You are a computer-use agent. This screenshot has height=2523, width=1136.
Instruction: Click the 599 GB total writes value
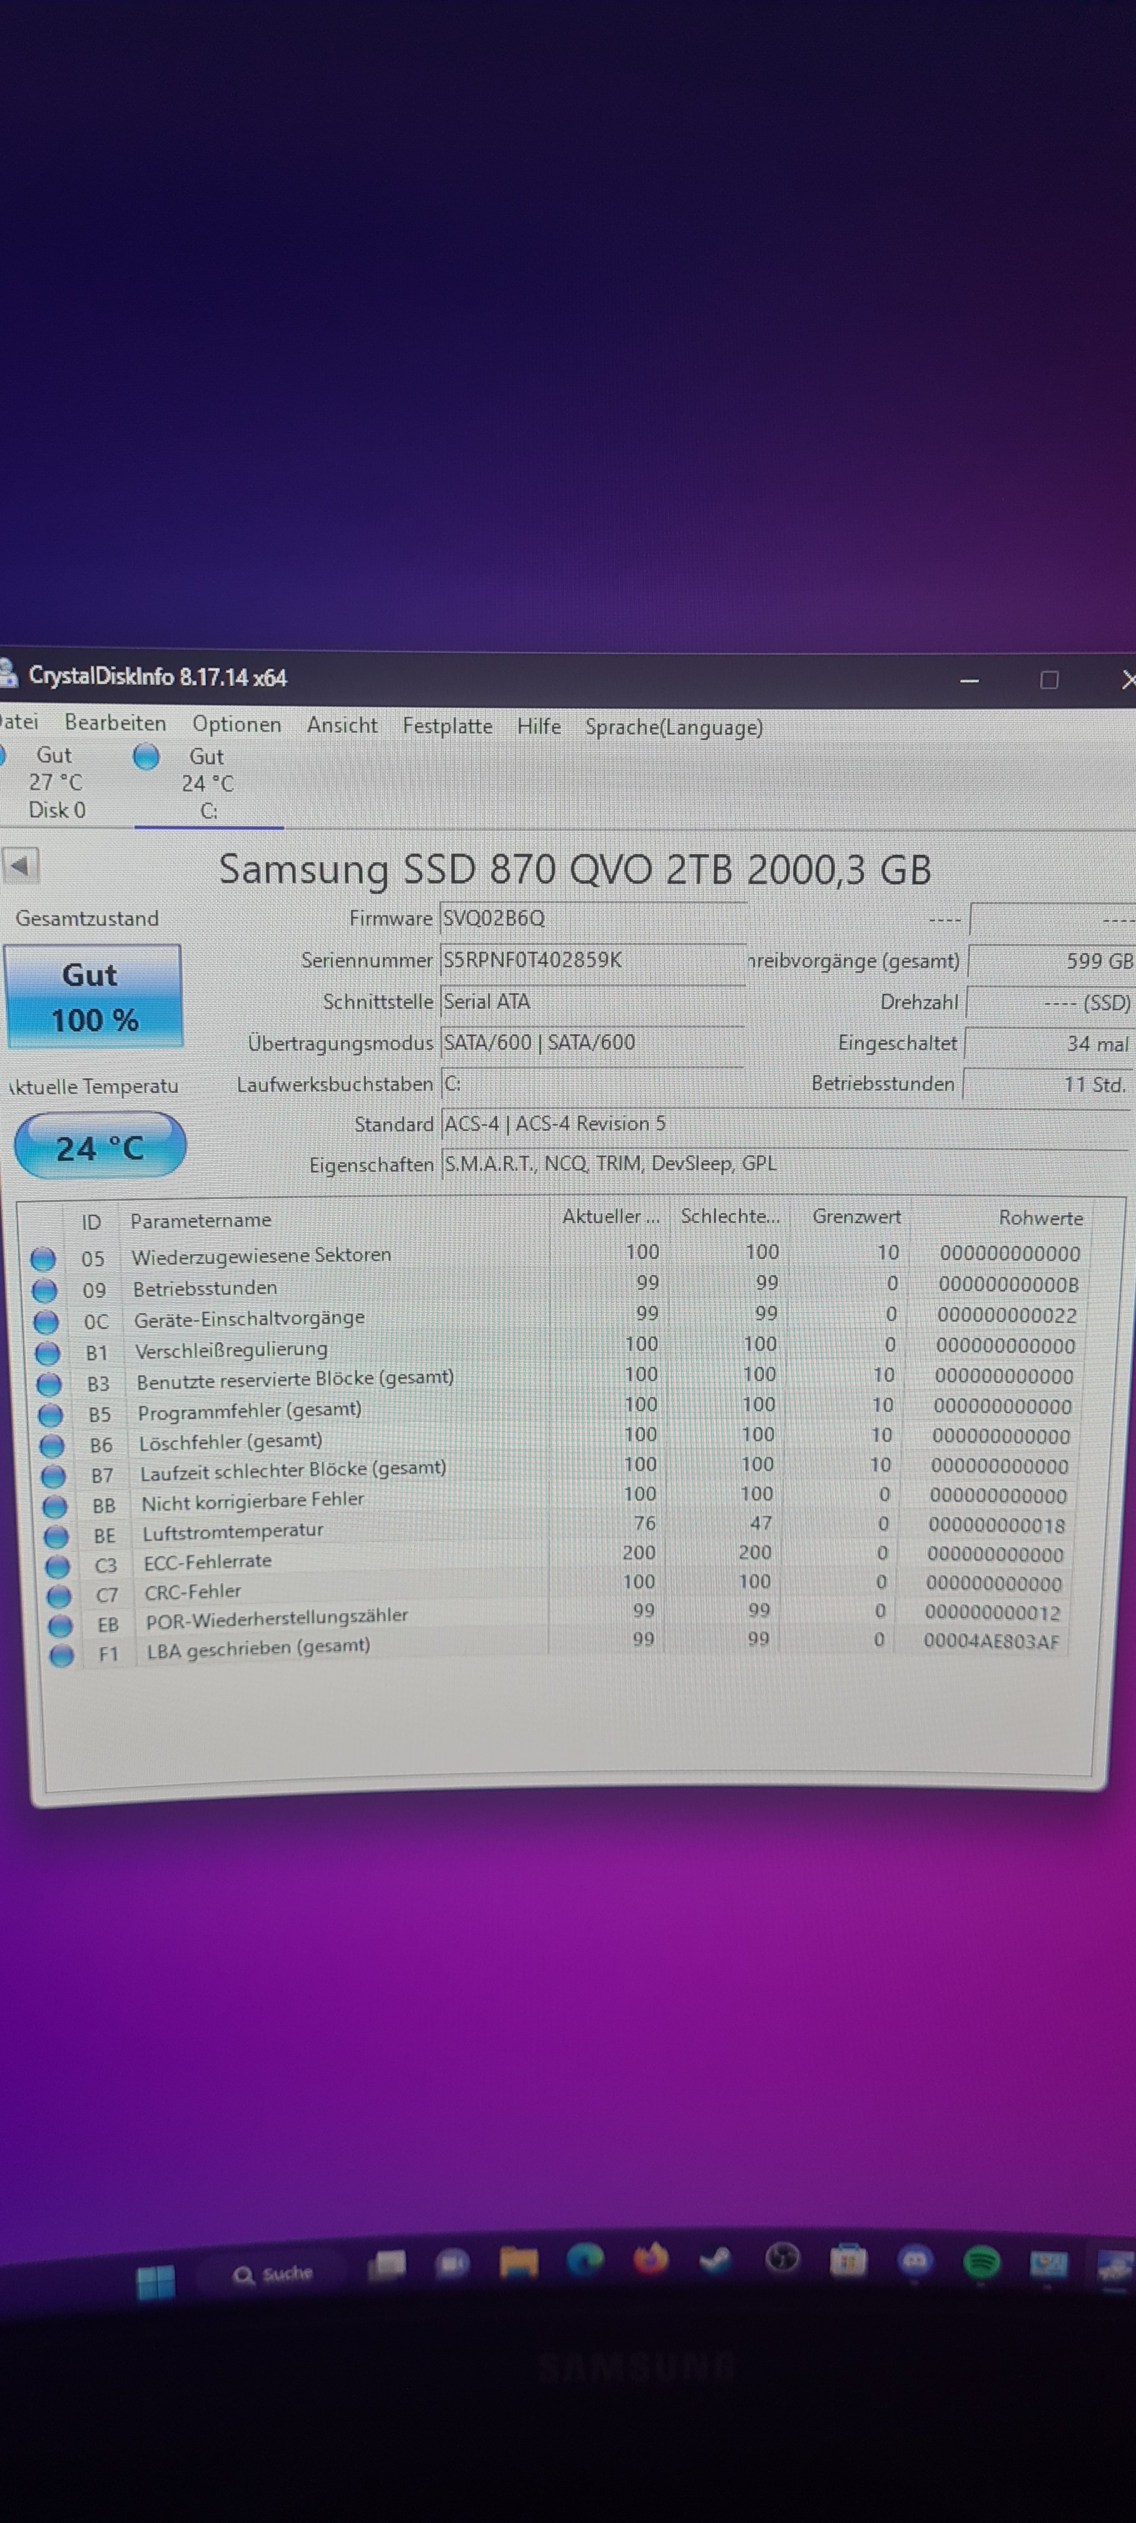[1052, 962]
